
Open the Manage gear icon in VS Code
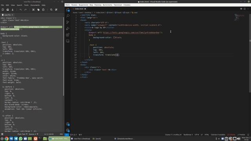68,130
